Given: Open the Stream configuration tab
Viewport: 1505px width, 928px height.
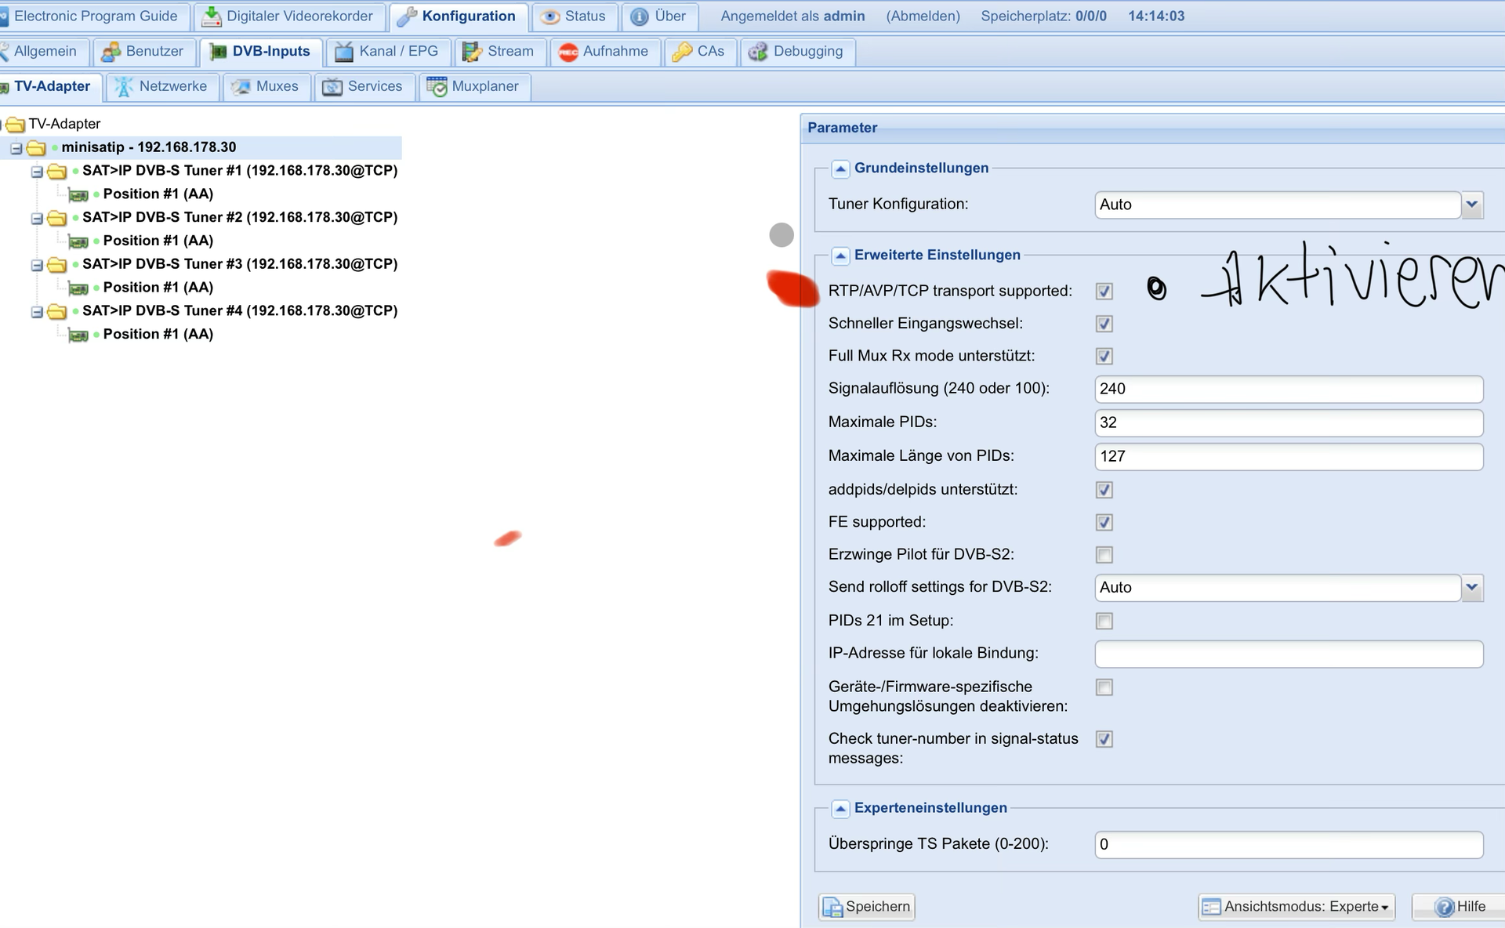Looking at the screenshot, I should pos(499,52).
